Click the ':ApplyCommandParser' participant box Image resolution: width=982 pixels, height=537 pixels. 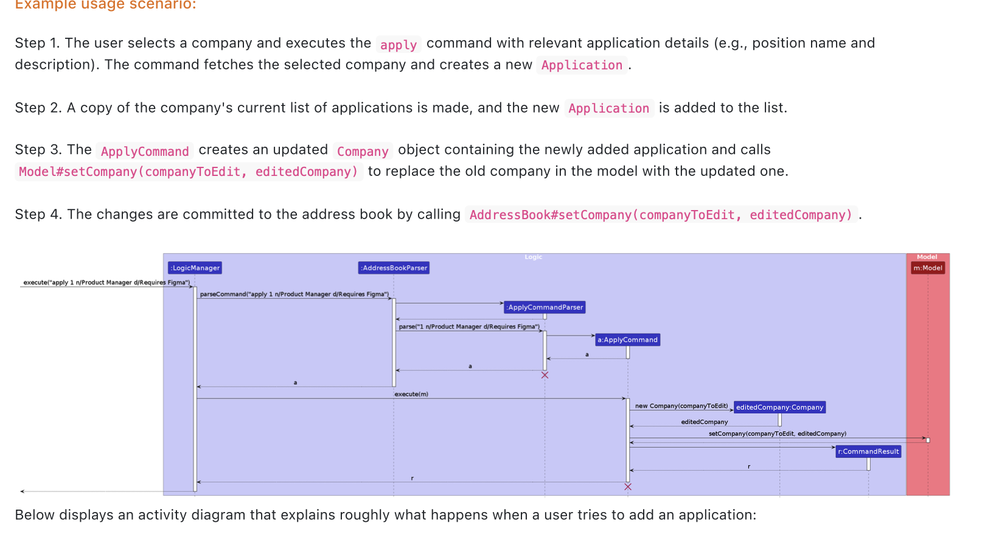(x=545, y=307)
